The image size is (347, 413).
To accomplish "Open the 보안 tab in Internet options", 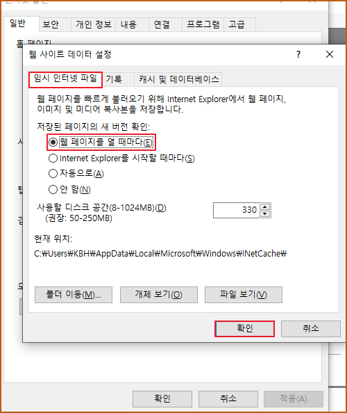I will (x=51, y=24).
